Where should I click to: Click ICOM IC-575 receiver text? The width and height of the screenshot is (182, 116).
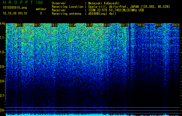[116, 10]
